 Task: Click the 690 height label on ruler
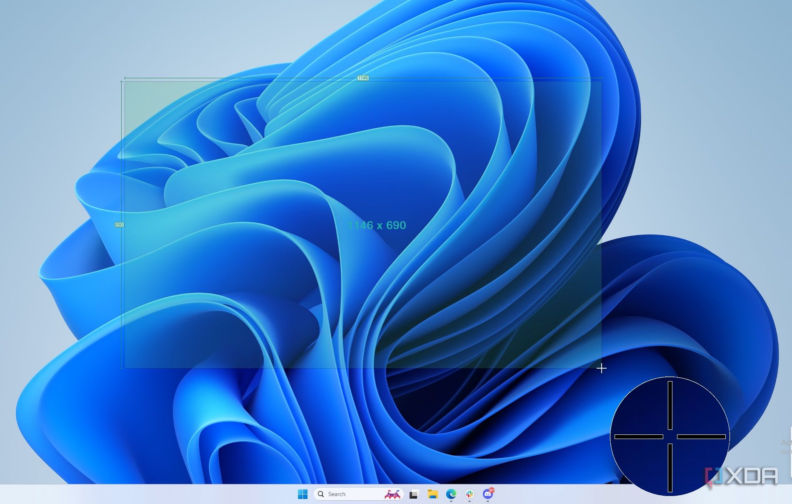(119, 225)
